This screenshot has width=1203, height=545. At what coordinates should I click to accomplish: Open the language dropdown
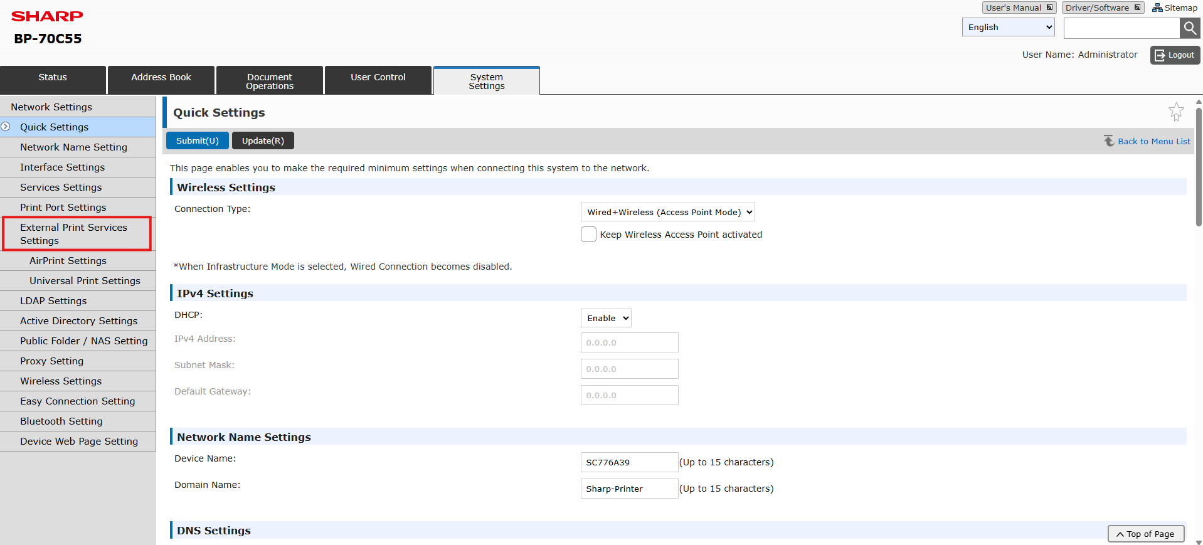(x=1009, y=27)
